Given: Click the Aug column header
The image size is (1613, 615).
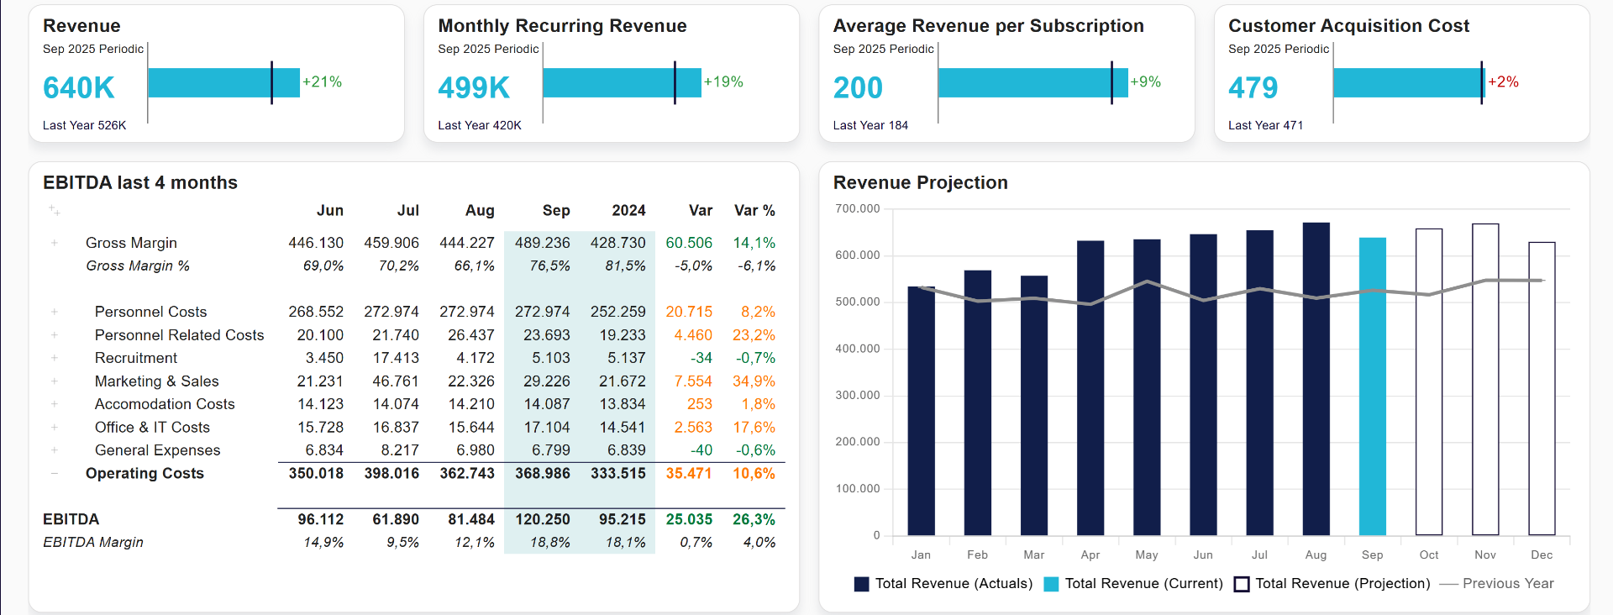Looking at the screenshot, I should pos(480,211).
